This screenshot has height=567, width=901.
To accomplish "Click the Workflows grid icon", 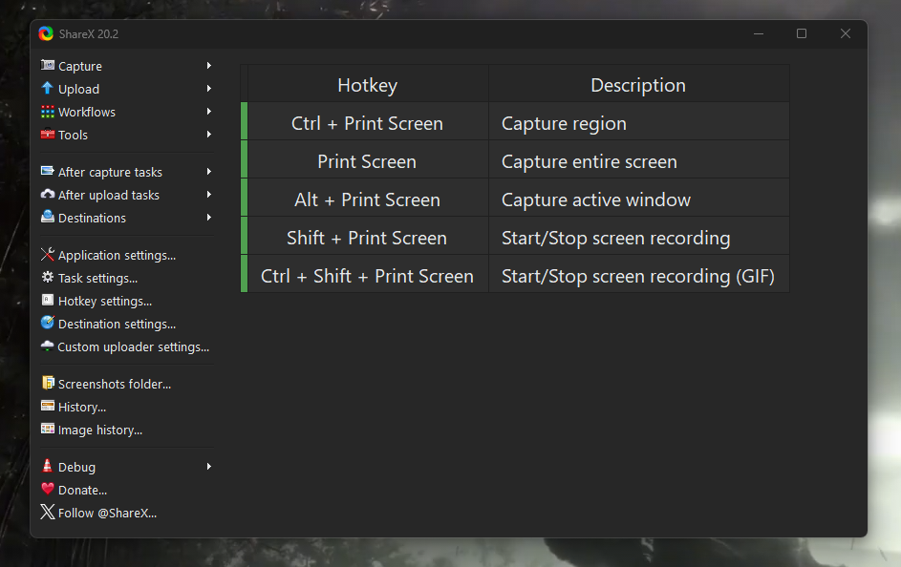I will [48, 112].
